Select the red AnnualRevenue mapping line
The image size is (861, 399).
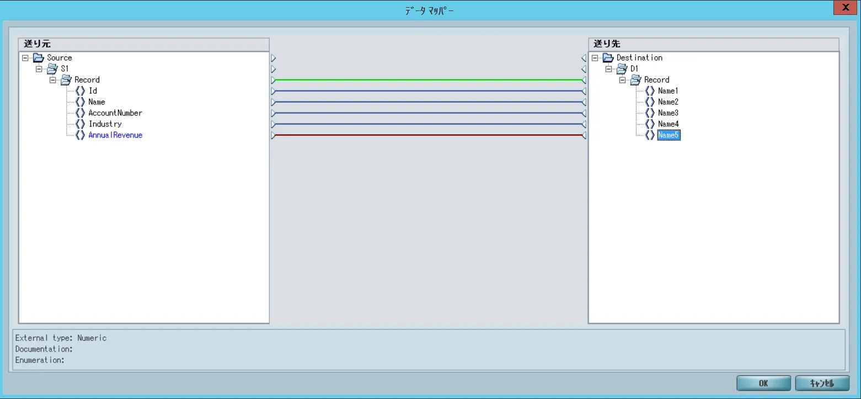428,135
